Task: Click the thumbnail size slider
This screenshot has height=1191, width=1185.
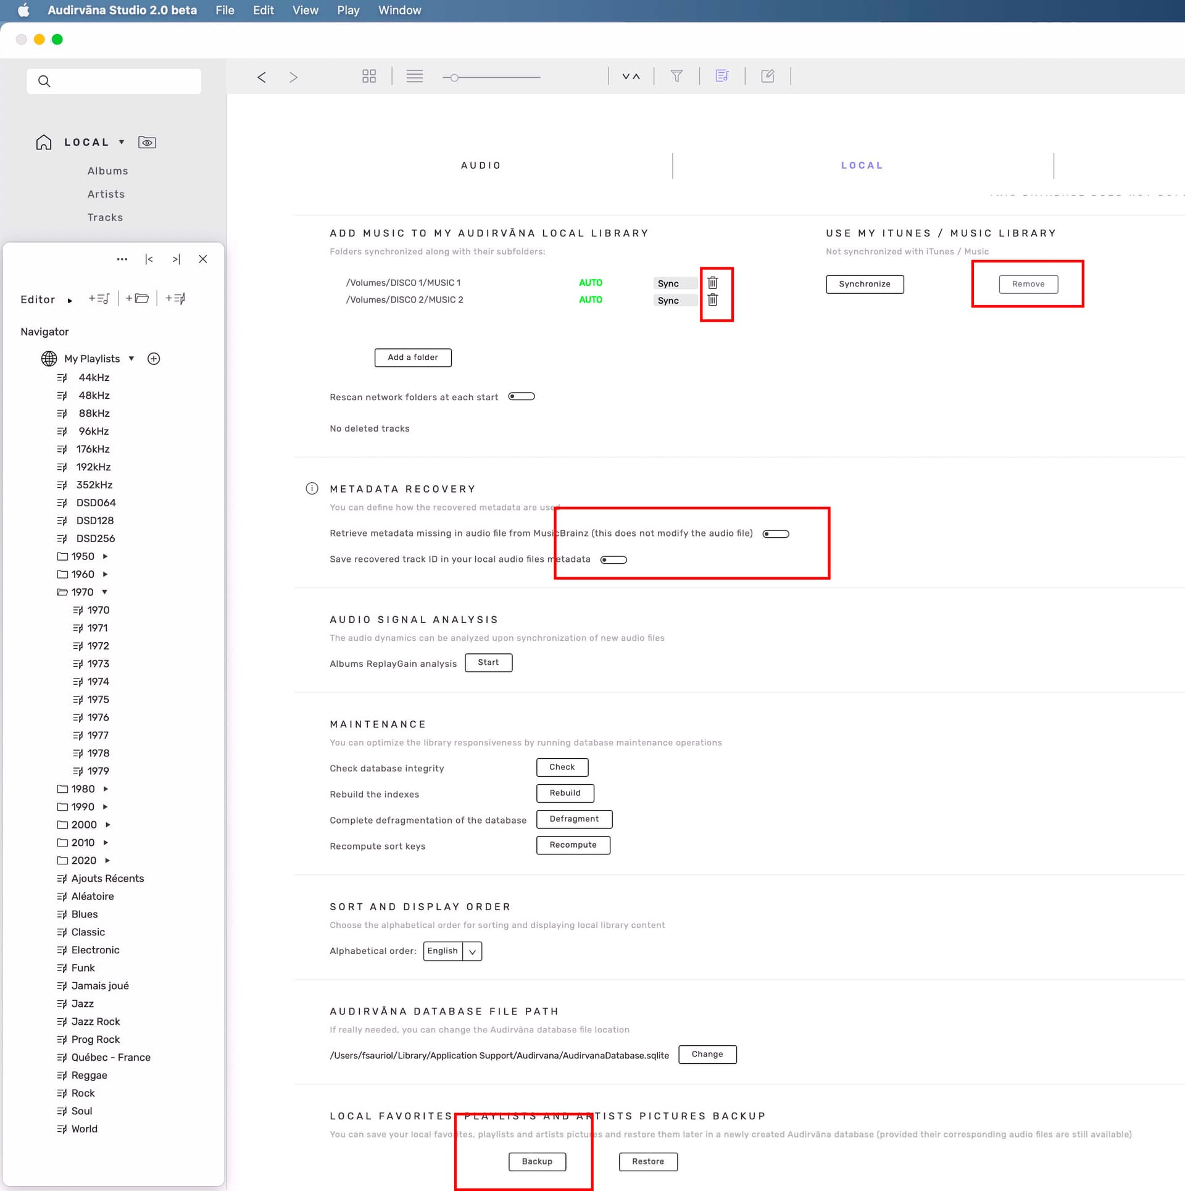Action: click(x=491, y=78)
